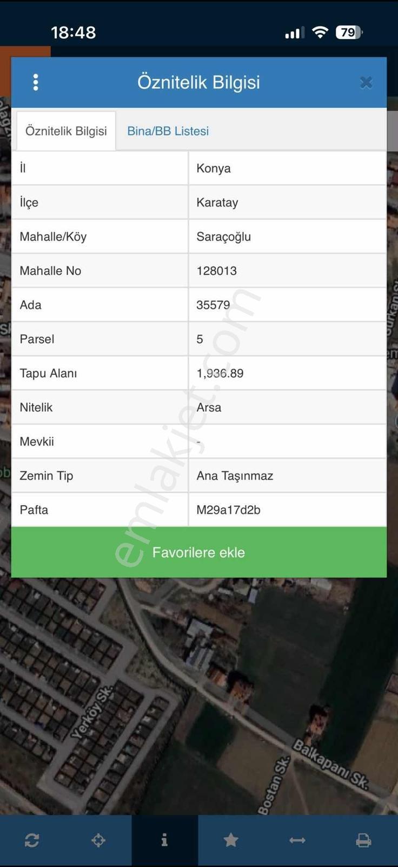Select the Öznitelik Bilgisi tab
The image size is (398, 867).
click(x=66, y=131)
